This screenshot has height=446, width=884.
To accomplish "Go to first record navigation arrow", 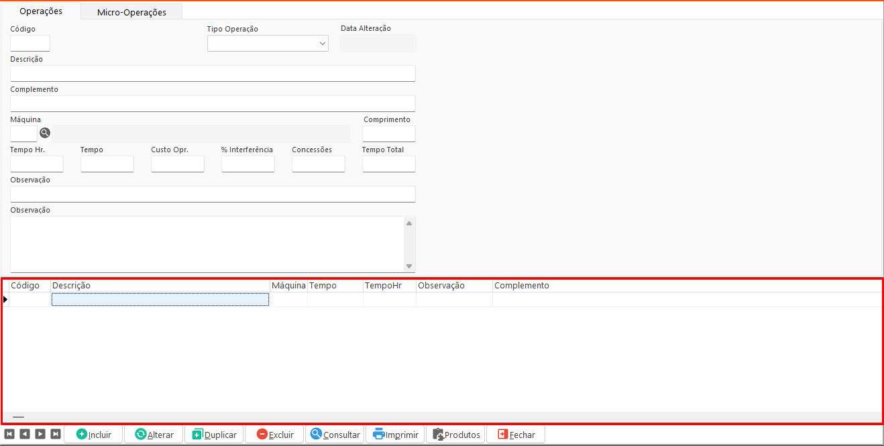I will (9, 434).
